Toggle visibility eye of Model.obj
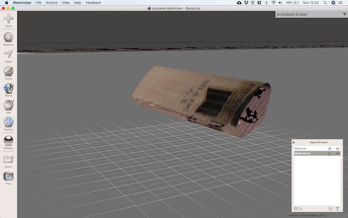348x218 pixels. [x=338, y=148]
